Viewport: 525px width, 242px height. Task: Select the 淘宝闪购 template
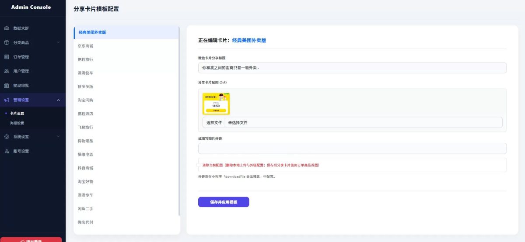coord(126,100)
